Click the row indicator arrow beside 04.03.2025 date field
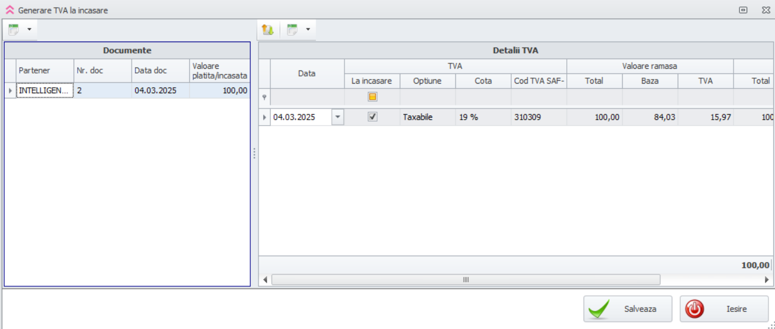The image size is (775, 329). (264, 117)
